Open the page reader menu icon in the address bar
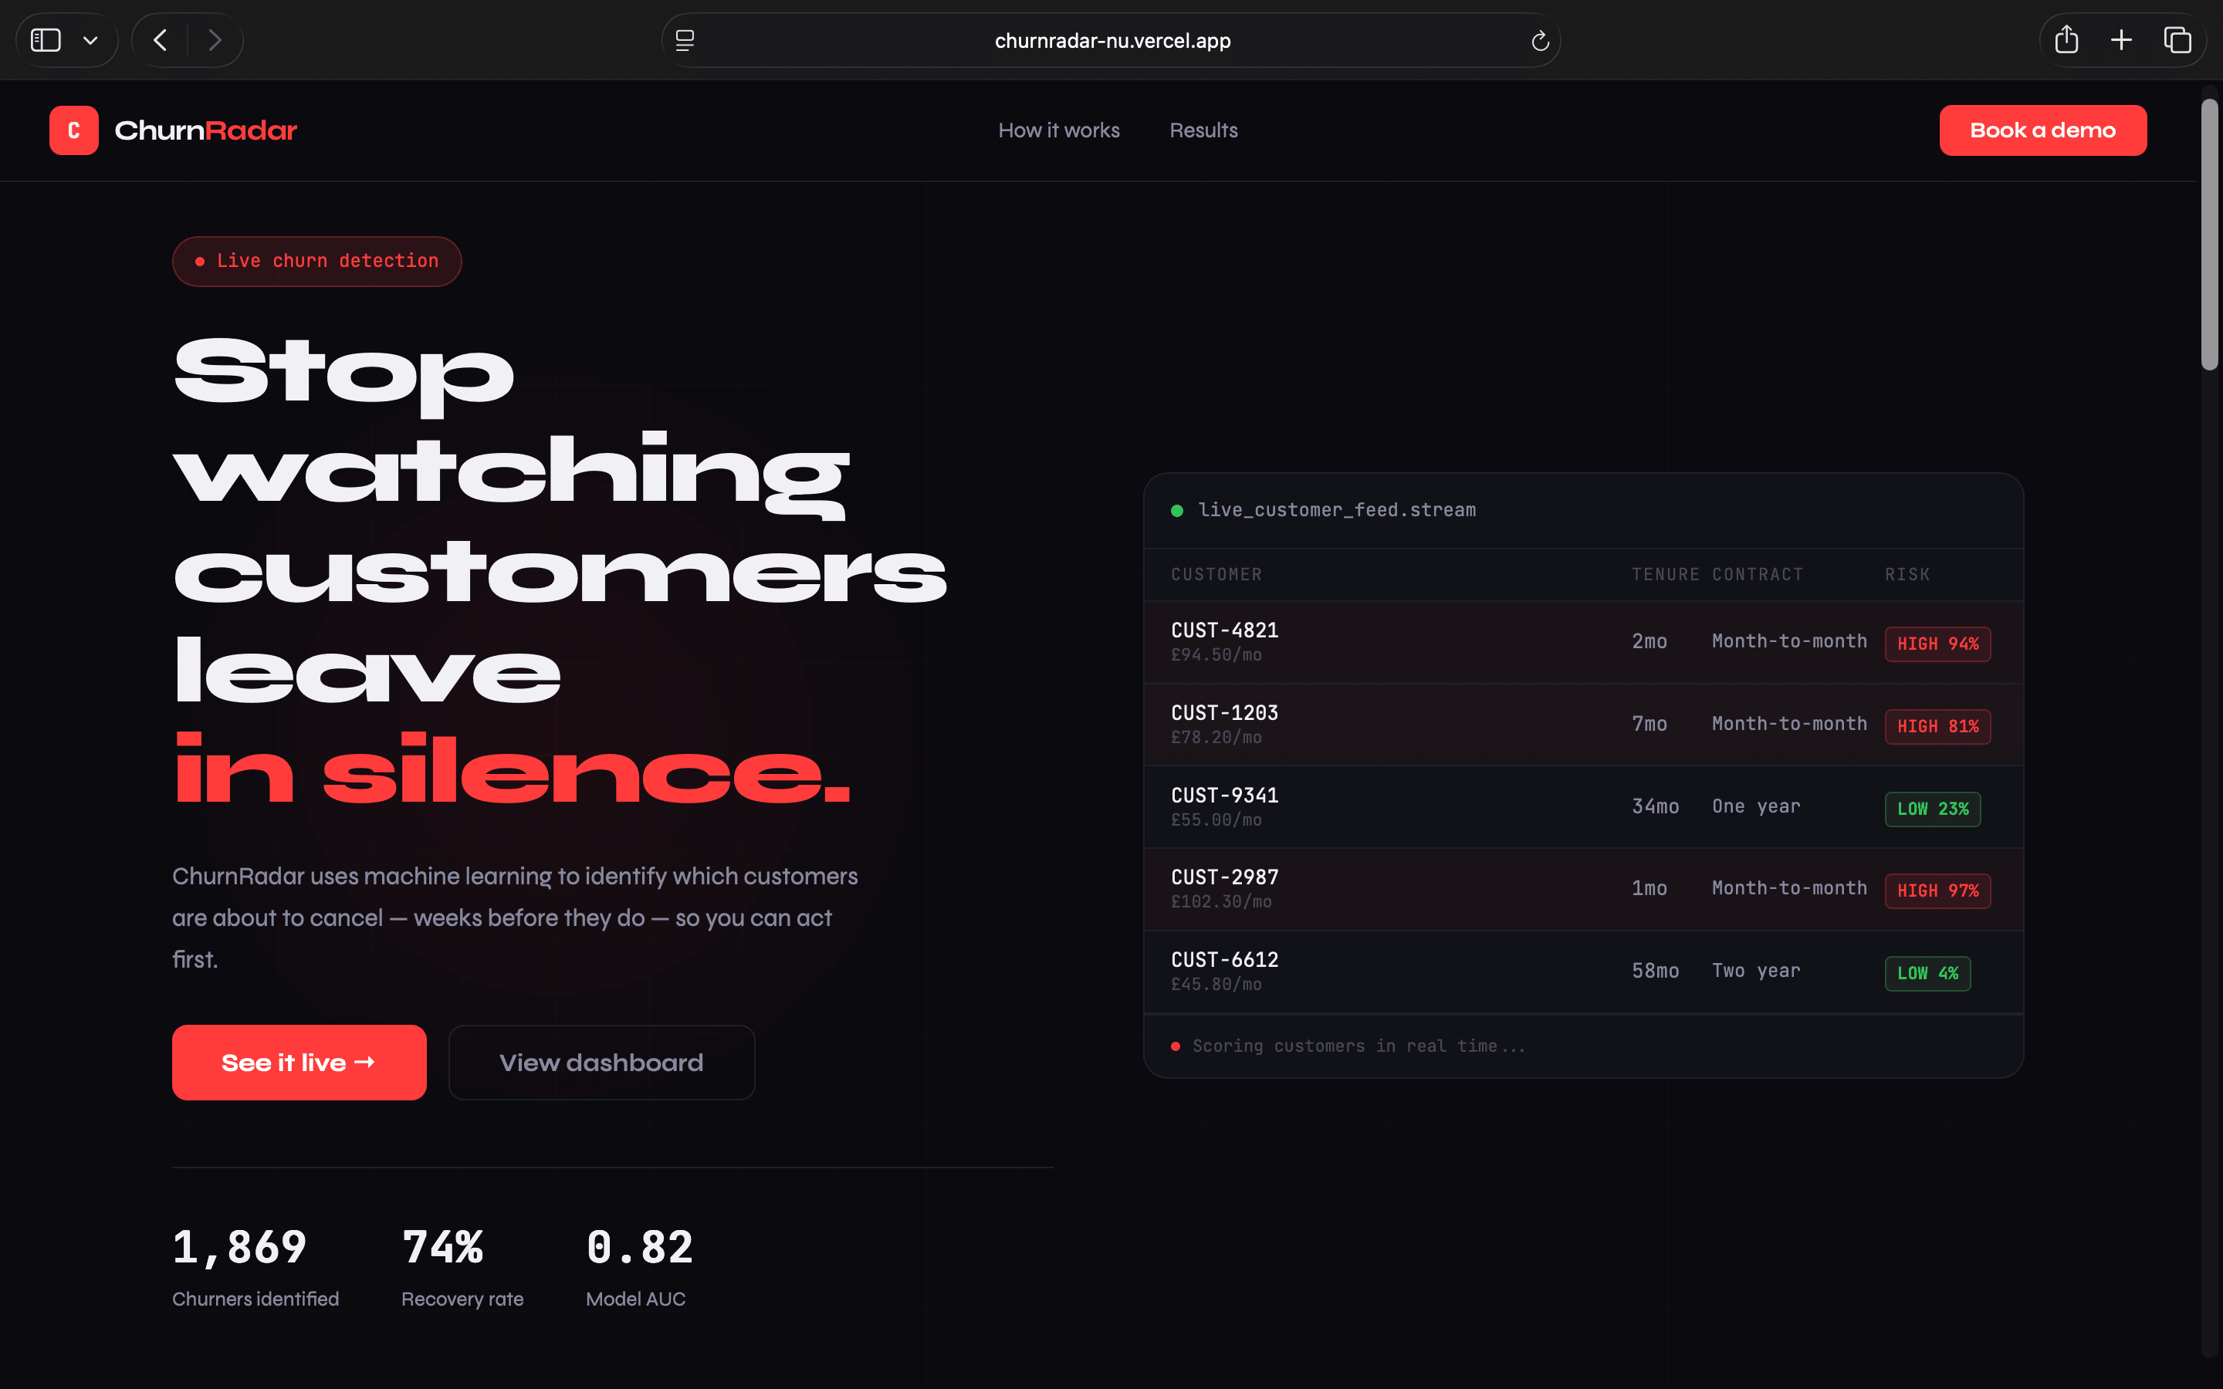The width and height of the screenshot is (2223, 1389). coord(685,40)
